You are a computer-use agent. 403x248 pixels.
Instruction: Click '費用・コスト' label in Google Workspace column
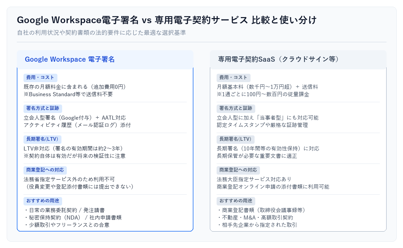click(x=40, y=78)
